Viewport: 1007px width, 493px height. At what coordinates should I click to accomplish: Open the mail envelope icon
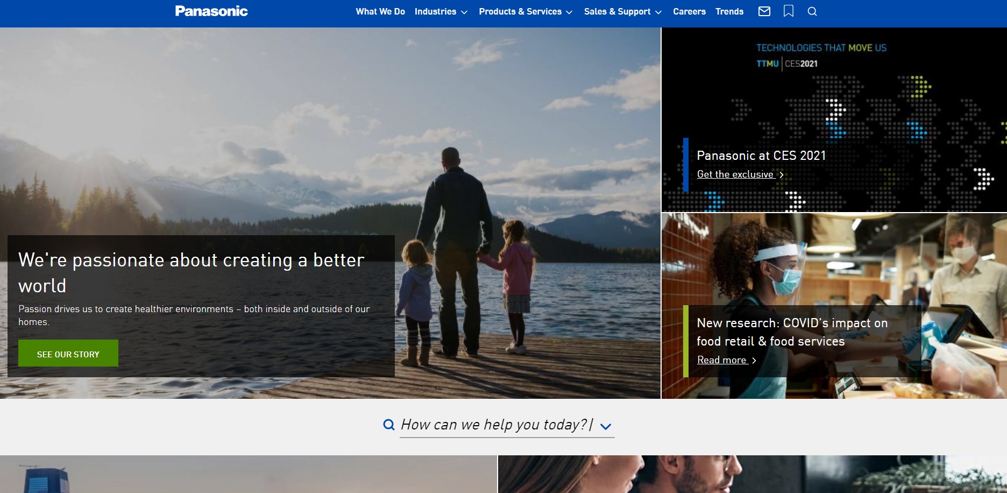click(764, 11)
